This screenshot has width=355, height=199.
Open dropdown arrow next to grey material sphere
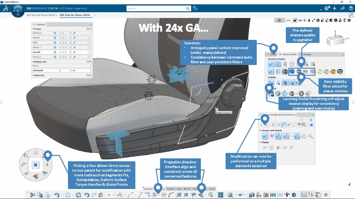pyautogui.click(x=296, y=94)
